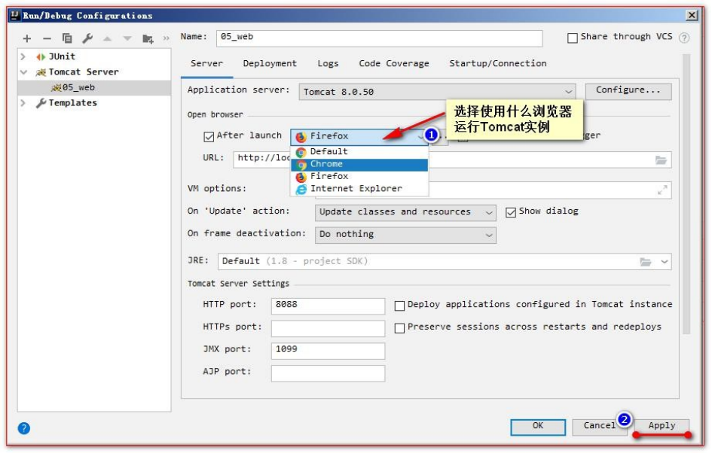The width and height of the screenshot is (712, 453).
Task: Click the Cancel button
Action: (600, 427)
